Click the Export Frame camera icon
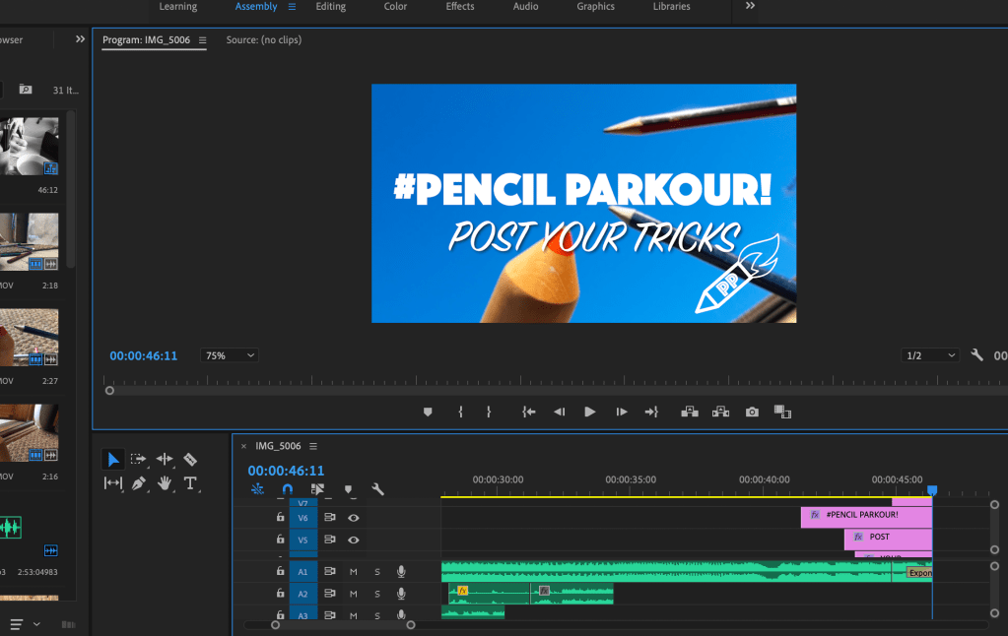This screenshot has width=1008, height=636. point(752,412)
